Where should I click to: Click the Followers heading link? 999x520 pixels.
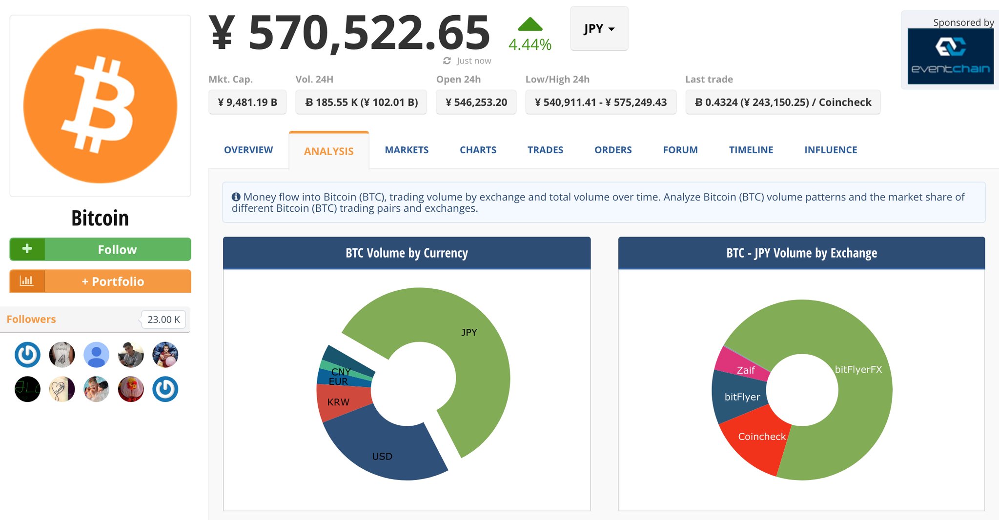(31, 319)
